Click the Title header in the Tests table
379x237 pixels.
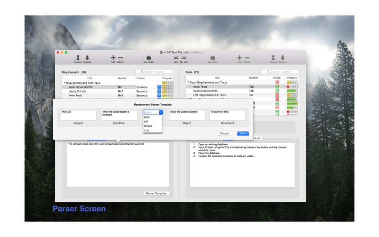coord(217,78)
